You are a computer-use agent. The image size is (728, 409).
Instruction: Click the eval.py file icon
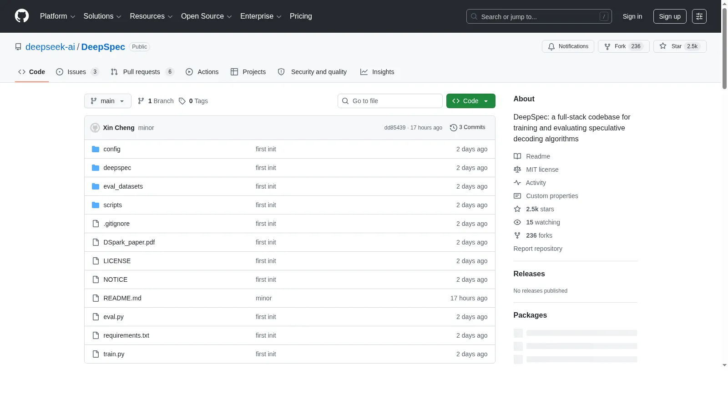tap(96, 317)
